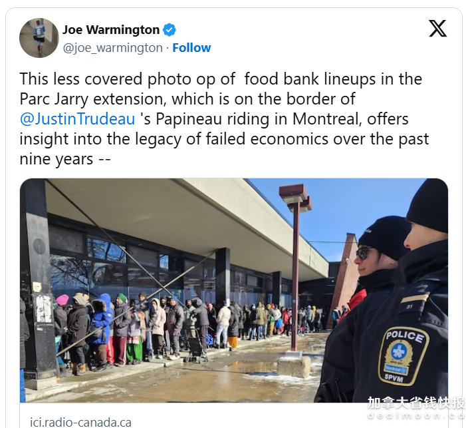
Task: Follow Joe Warmington
Action: point(191,48)
